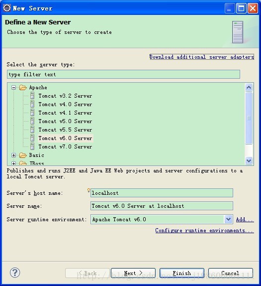Click the Add... link
The width and height of the screenshot is (261, 286).
[x=245, y=219]
